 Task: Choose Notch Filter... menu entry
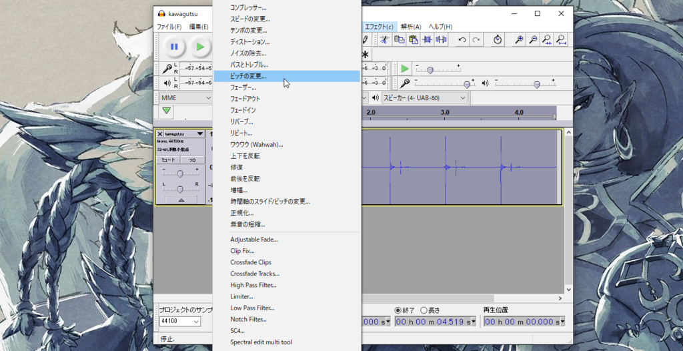tap(287, 319)
